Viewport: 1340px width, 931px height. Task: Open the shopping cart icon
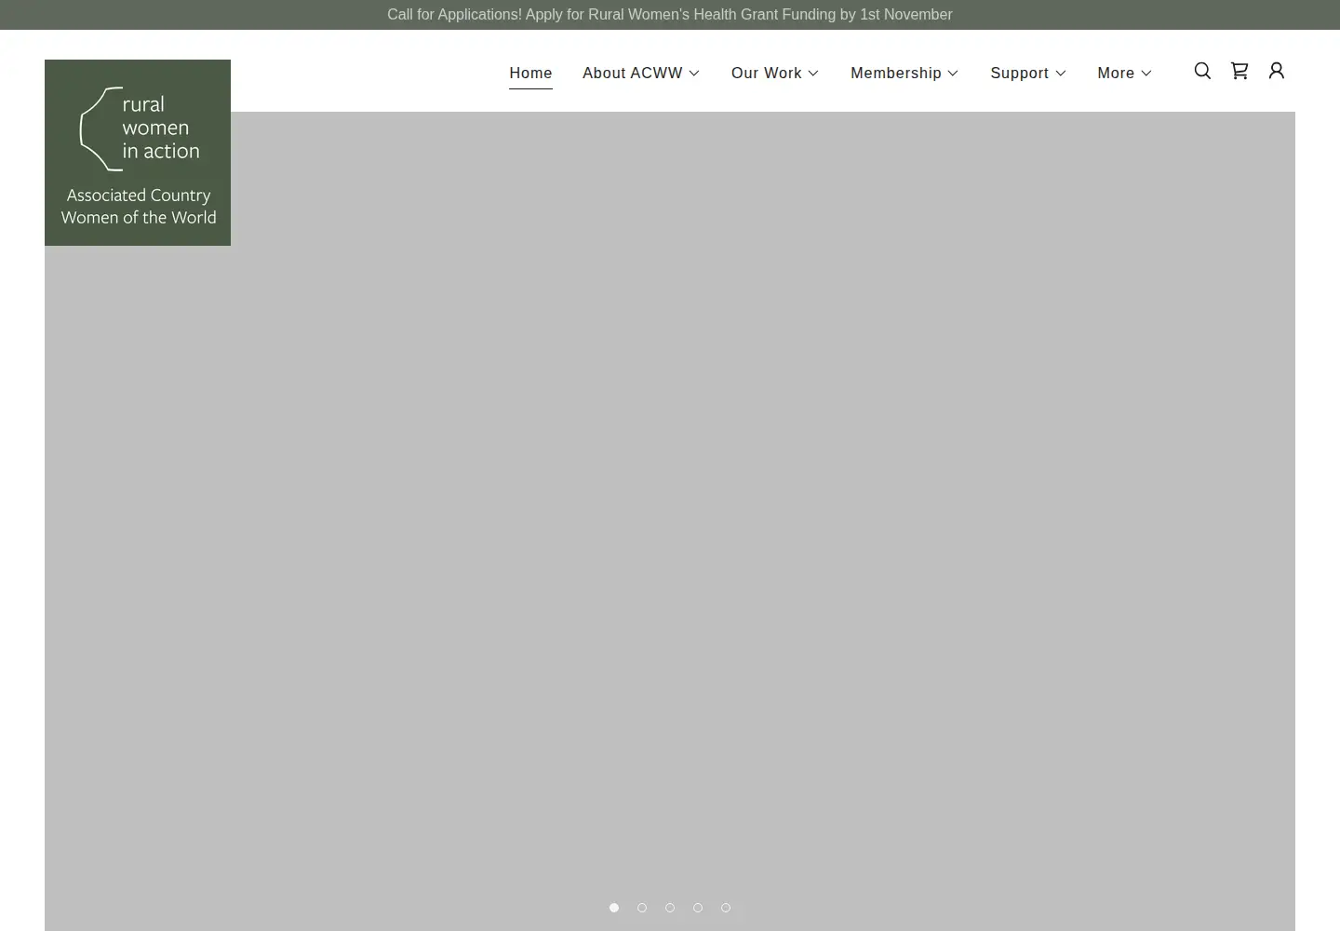[1239, 71]
